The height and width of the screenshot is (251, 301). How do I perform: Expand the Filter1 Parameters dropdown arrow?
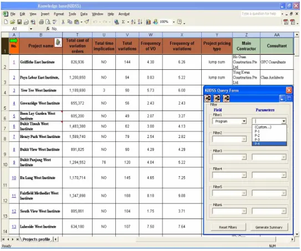click(x=283, y=121)
